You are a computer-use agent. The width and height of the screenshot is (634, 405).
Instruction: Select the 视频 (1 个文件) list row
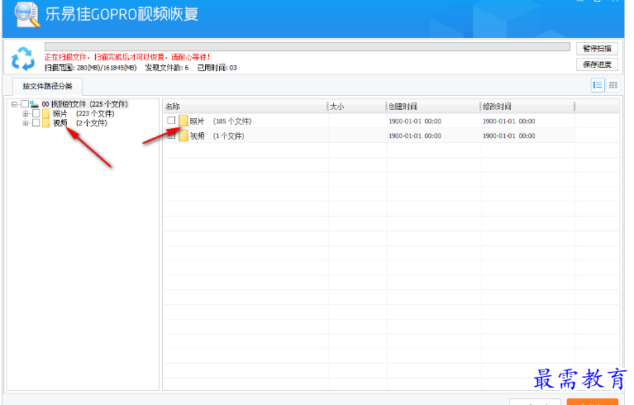[x=391, y=136]
